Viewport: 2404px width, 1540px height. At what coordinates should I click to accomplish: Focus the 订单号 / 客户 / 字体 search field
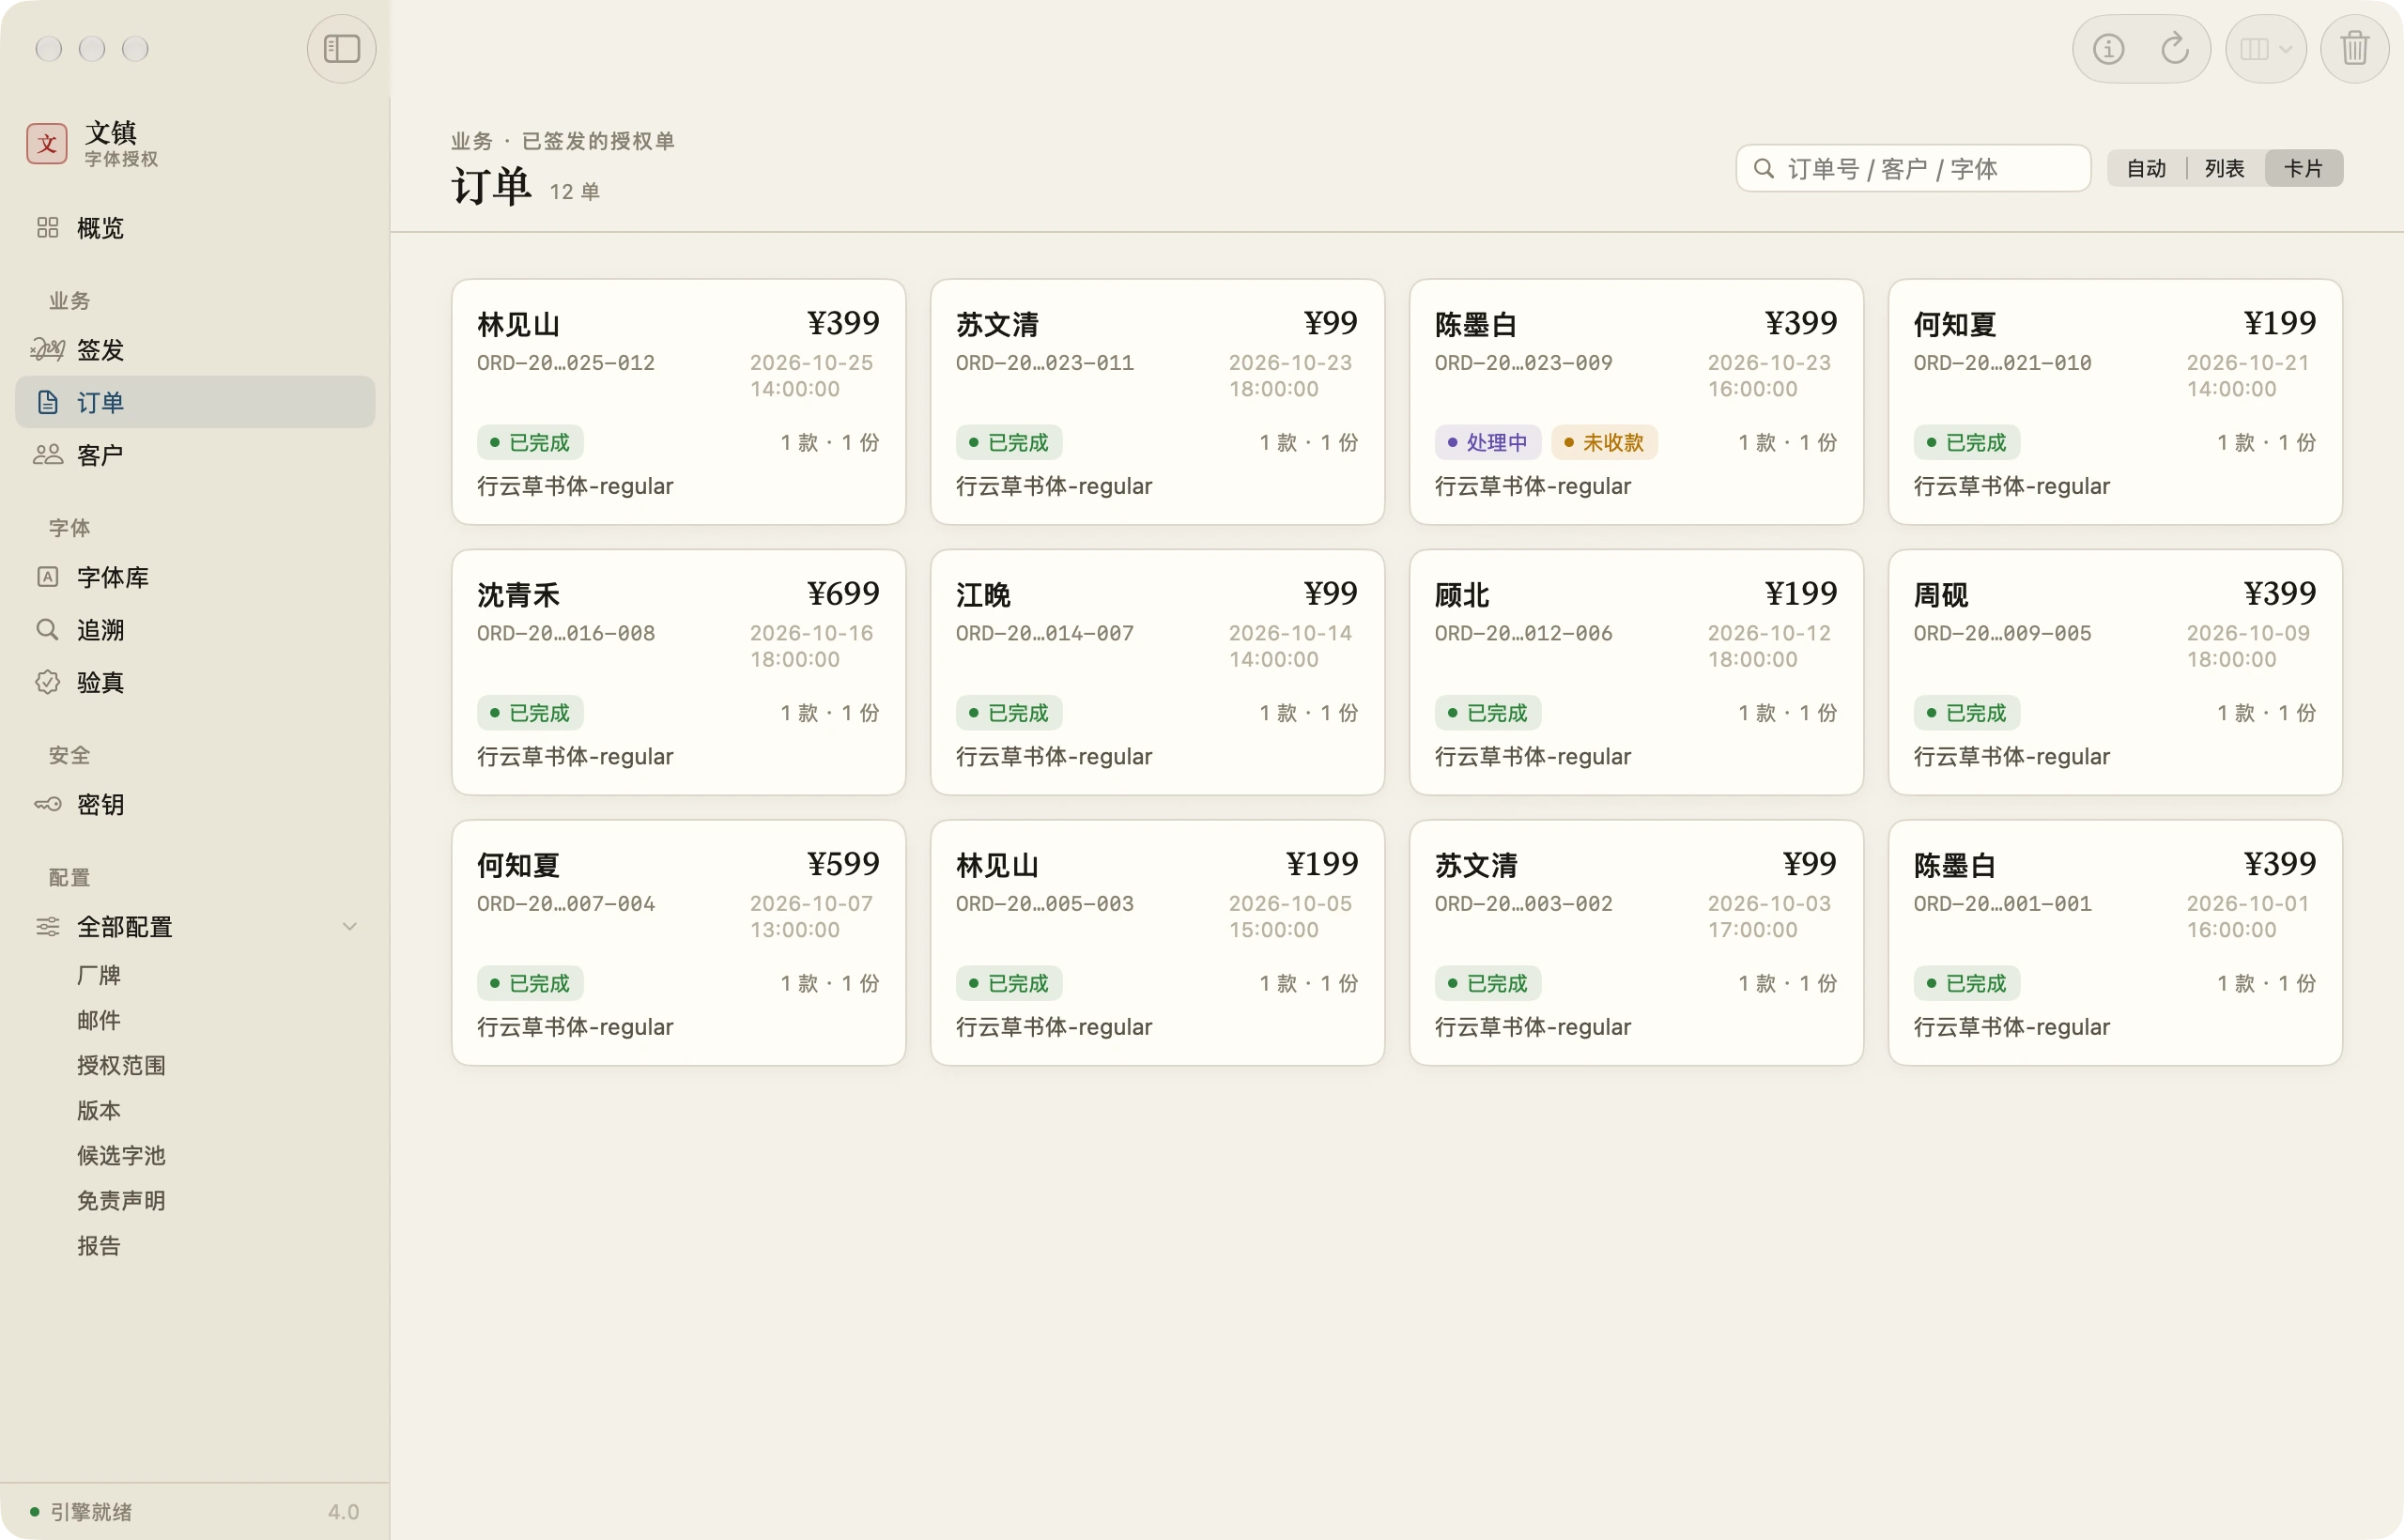coord(1913,168)
